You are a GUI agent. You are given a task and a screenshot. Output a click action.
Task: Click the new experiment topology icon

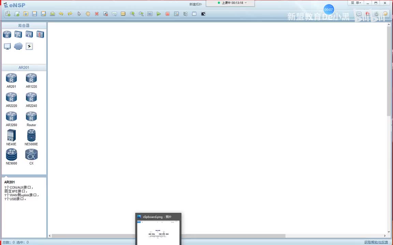point(17,14)
